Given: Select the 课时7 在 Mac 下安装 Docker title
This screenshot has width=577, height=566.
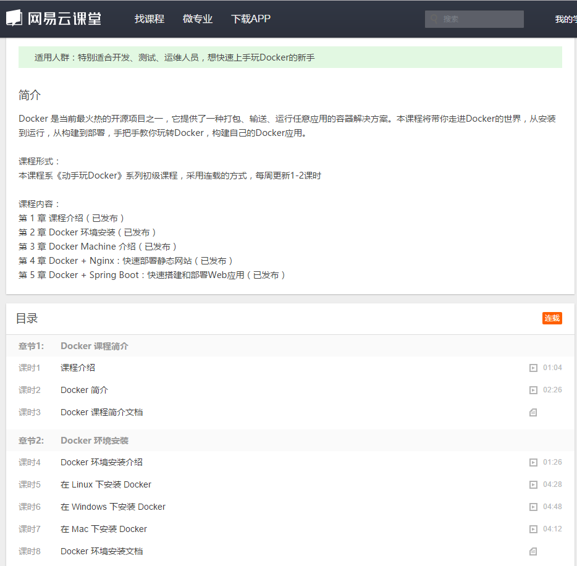Looking at the screenshot, I should tap(103, 529).
